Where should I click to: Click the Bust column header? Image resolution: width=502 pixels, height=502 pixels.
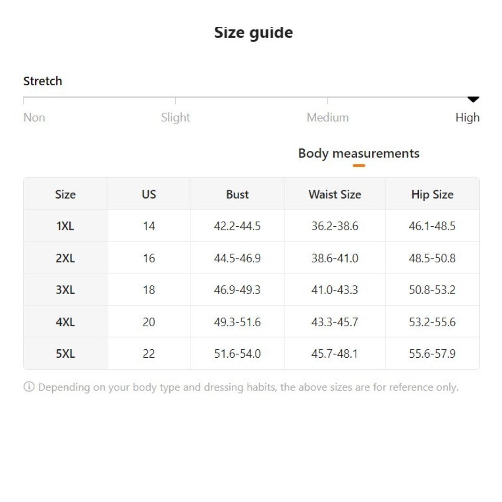coord(237,195)
